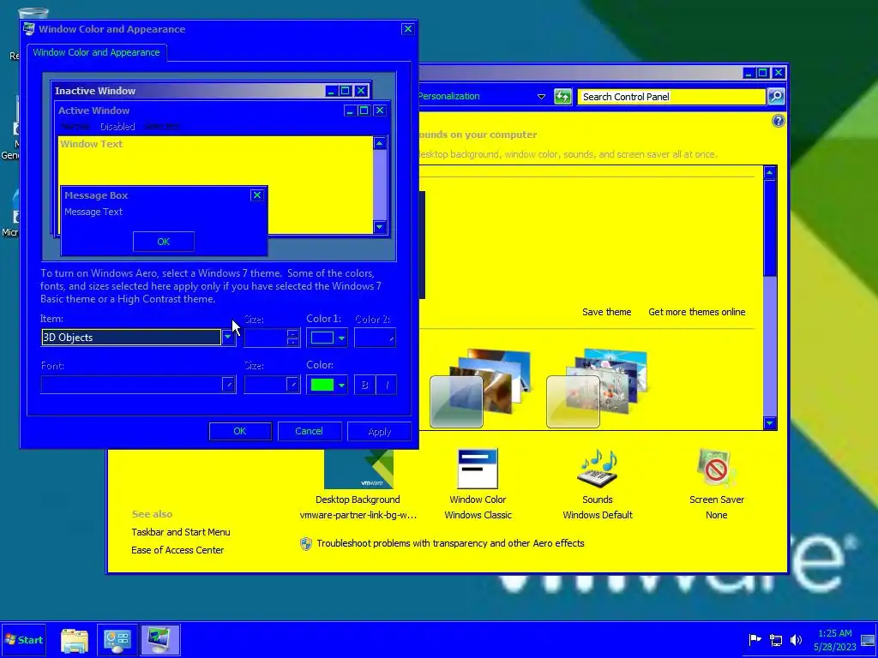Click the theme list scroll down arrow
The width and height of the screenshot is (878, 658).
tap(769, 423)
